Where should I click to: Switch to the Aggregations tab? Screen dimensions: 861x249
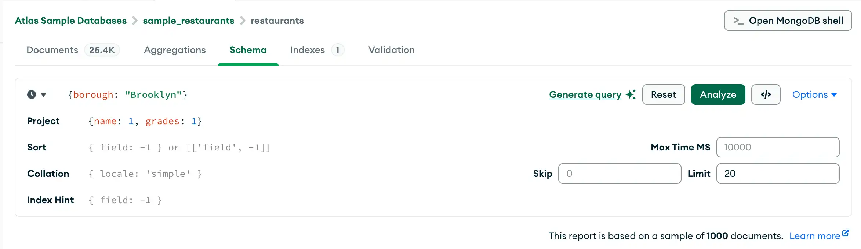pos(175,50)
